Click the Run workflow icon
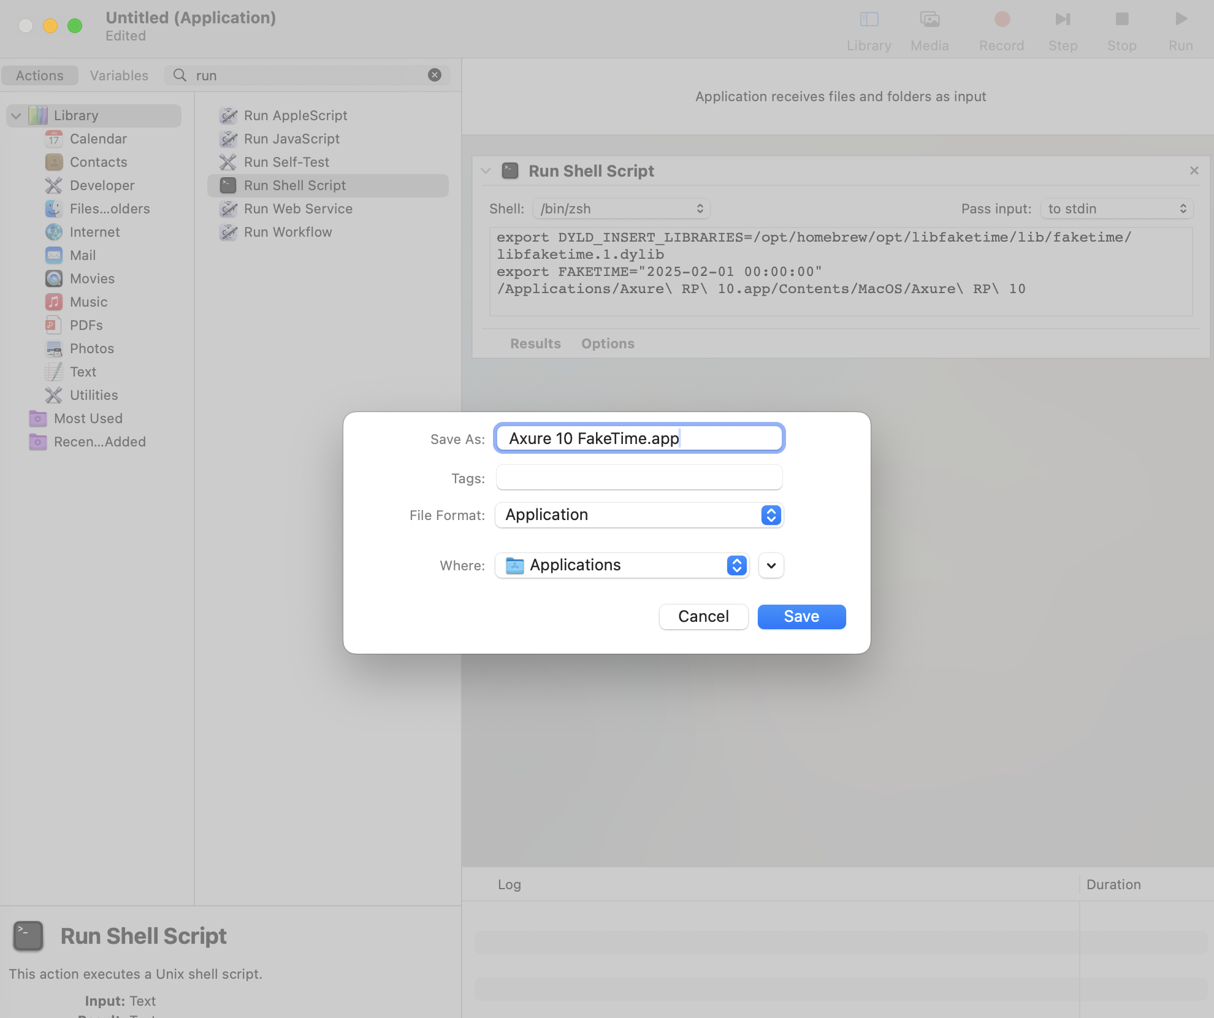The width and height of the screenshot is (1214, 1018). click(1180, 20)
